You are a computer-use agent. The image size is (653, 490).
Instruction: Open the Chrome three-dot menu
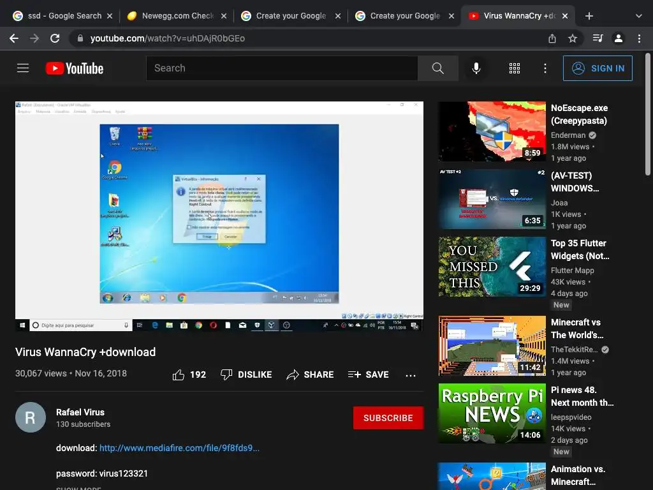pyautogui.click(x=639, y=38)
